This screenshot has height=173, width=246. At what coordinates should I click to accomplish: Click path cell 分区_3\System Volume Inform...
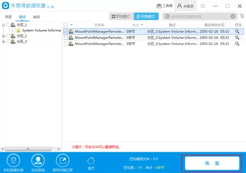[173, 44]
